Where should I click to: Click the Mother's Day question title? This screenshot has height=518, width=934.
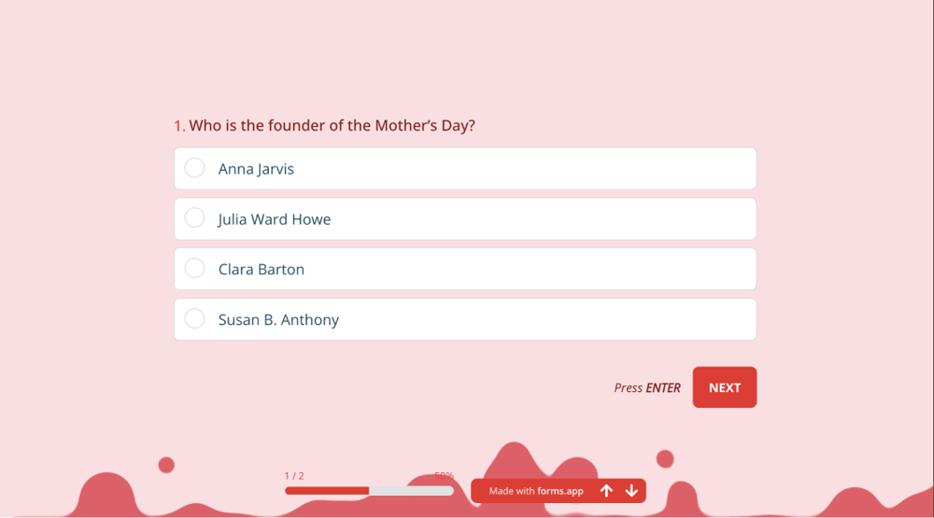coord(333,125)
